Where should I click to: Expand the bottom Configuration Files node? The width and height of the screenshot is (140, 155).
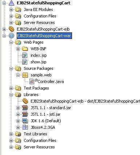coord(11,140)
